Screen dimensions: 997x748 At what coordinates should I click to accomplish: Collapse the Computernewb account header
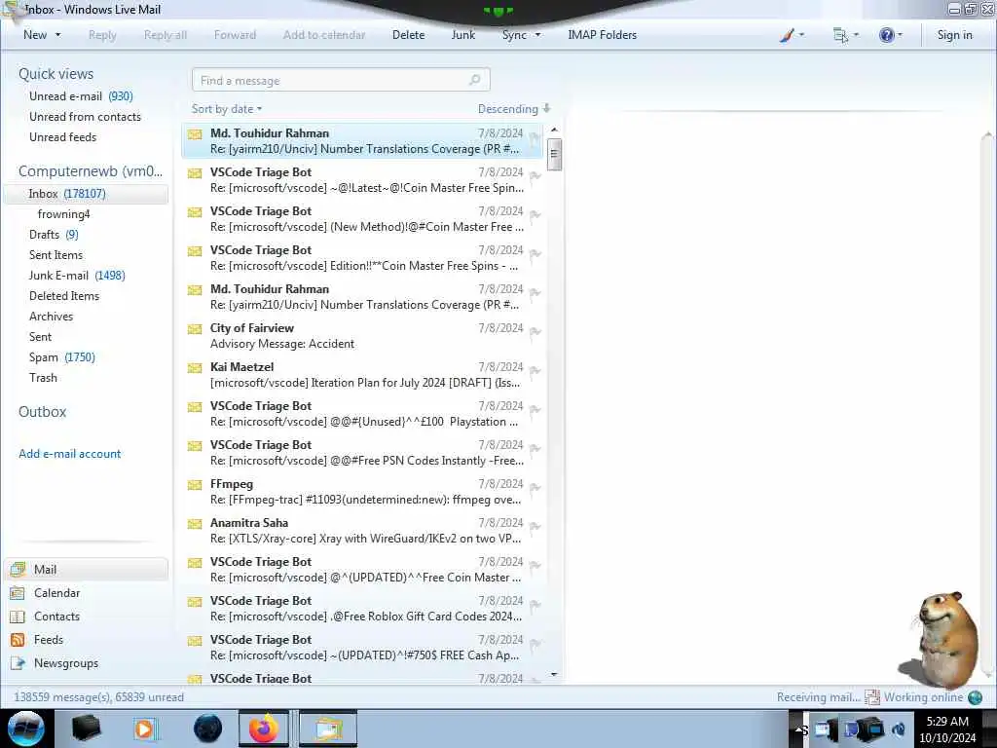point(91,171)
